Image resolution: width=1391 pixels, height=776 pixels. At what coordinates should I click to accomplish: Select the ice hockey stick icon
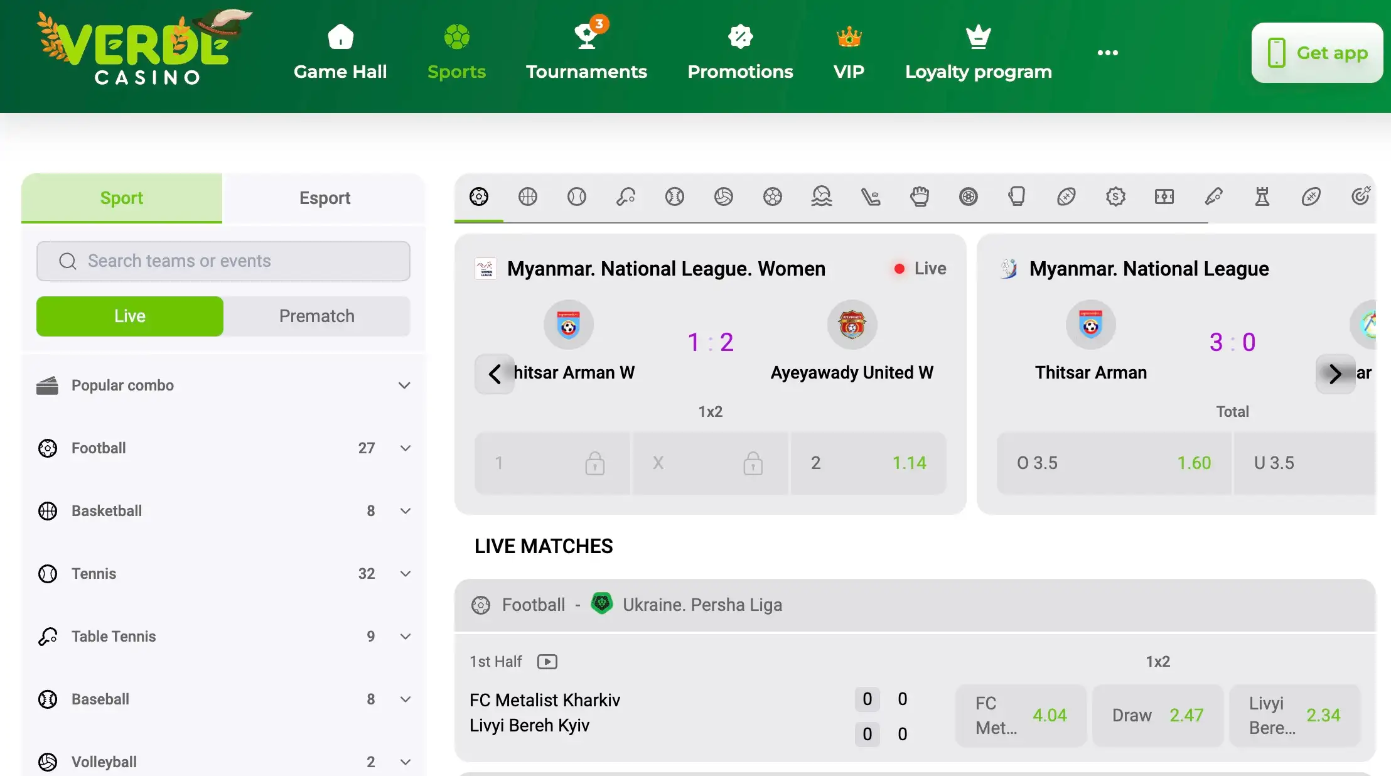(x=871, y=197)
